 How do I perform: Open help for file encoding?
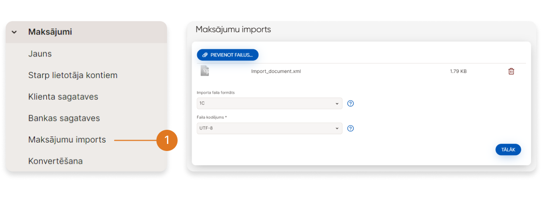click(x=350, y=128)
